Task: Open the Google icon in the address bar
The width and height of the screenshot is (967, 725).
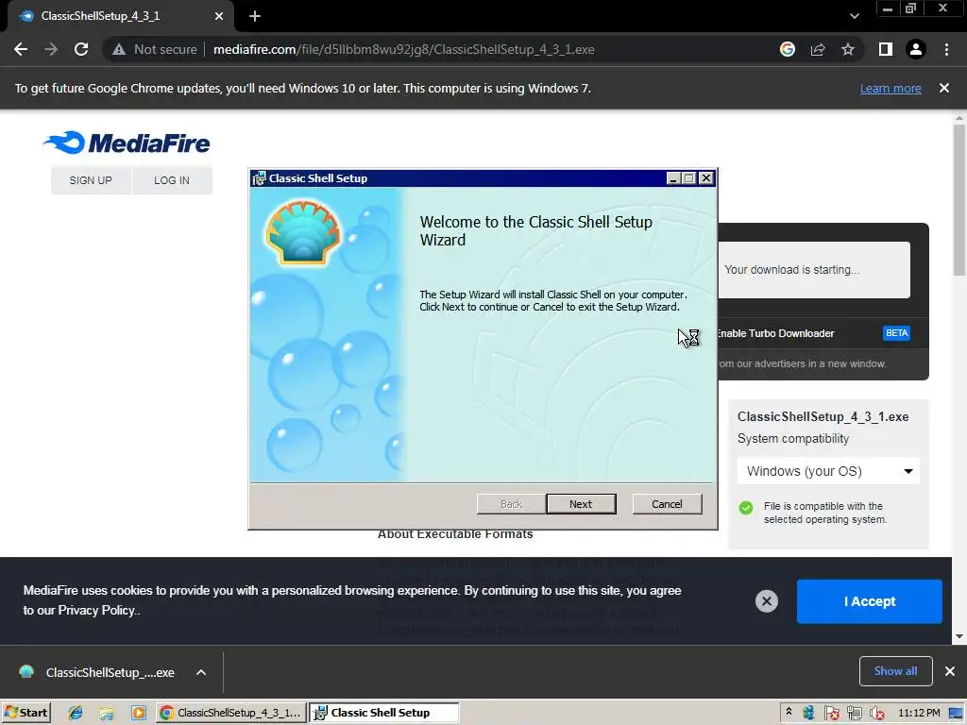Action: [x=787, y=49]
